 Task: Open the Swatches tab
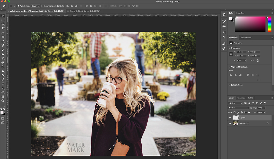click(x=241, y=13)
